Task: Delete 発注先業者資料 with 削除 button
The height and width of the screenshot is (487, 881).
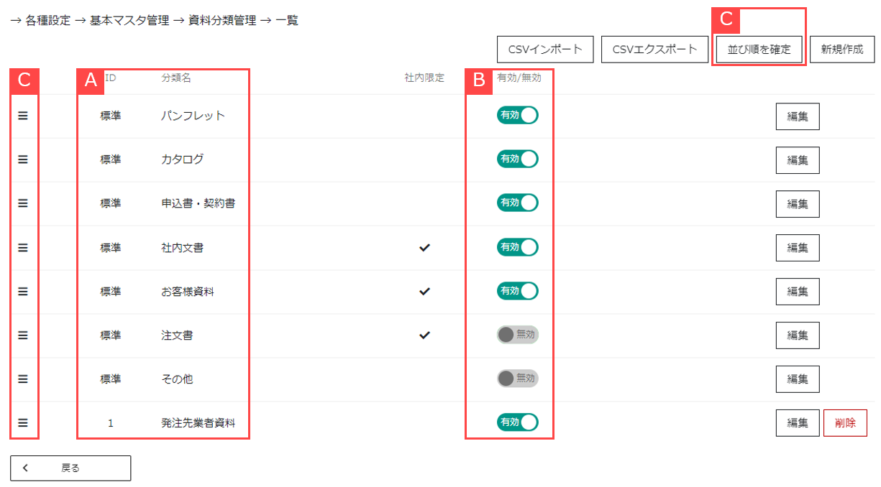Action: pos(845,423)
